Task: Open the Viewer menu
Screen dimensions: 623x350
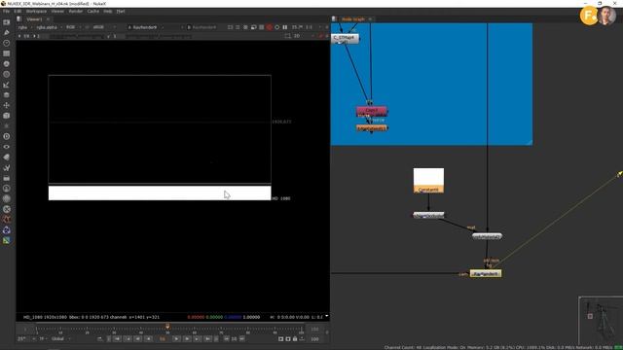Action: point(57,11)
